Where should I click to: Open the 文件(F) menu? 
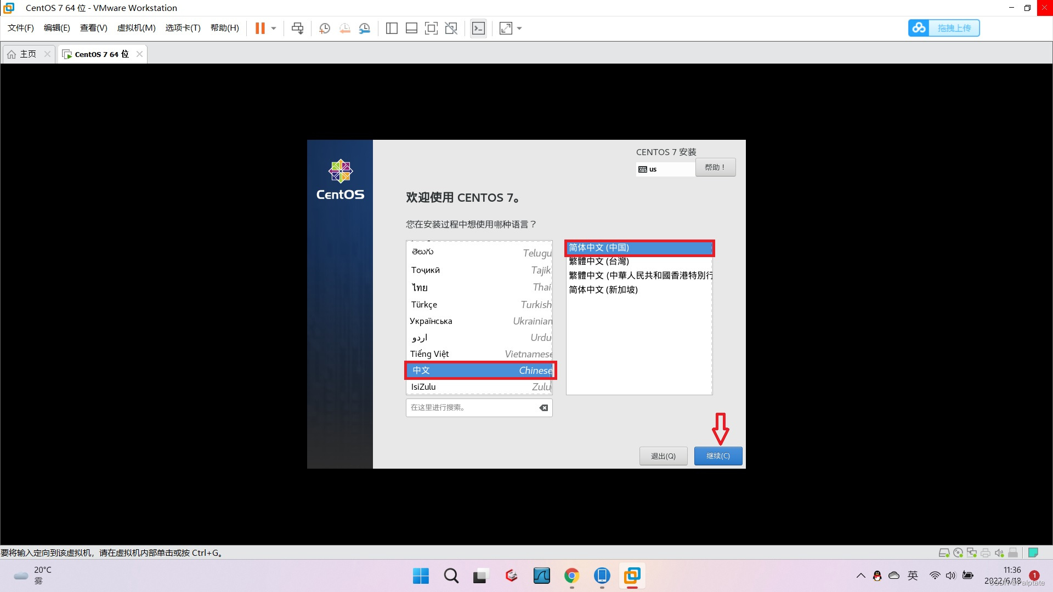click(21, 28)
